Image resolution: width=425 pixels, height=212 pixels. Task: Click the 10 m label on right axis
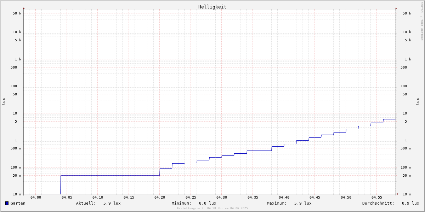click(x=407, y=194)
